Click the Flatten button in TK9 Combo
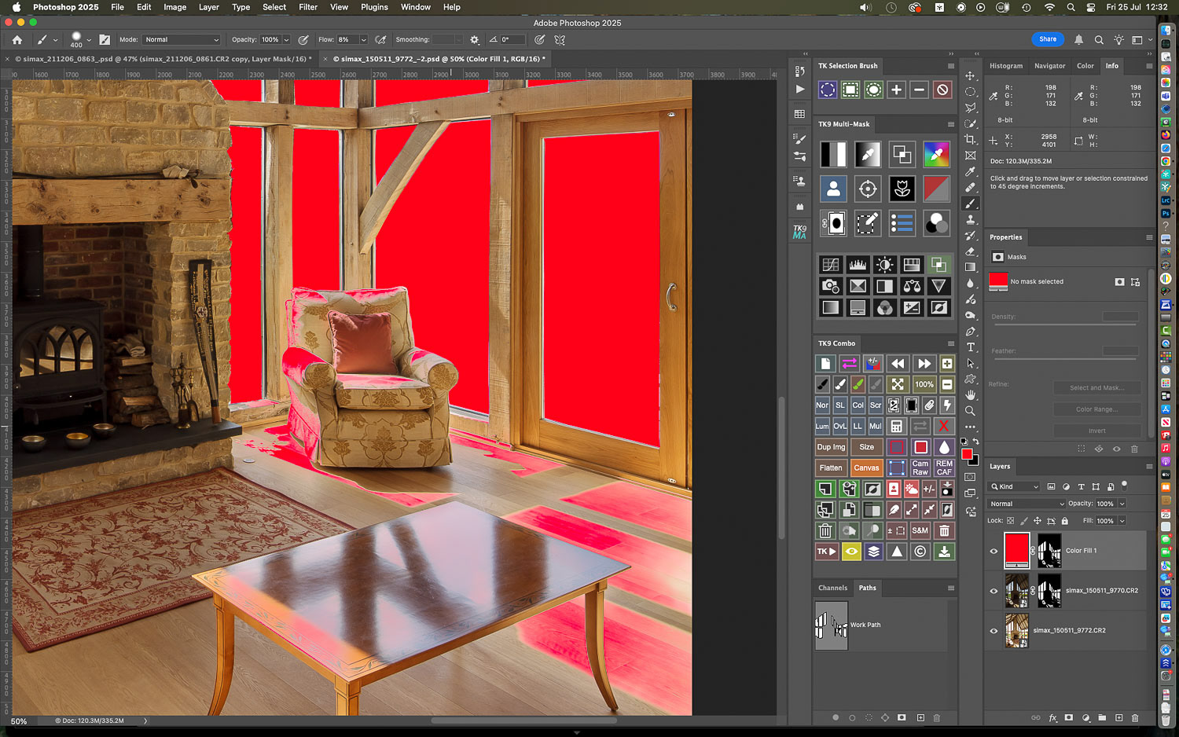This screenshot has width=1179, height=737. point(831,467)
